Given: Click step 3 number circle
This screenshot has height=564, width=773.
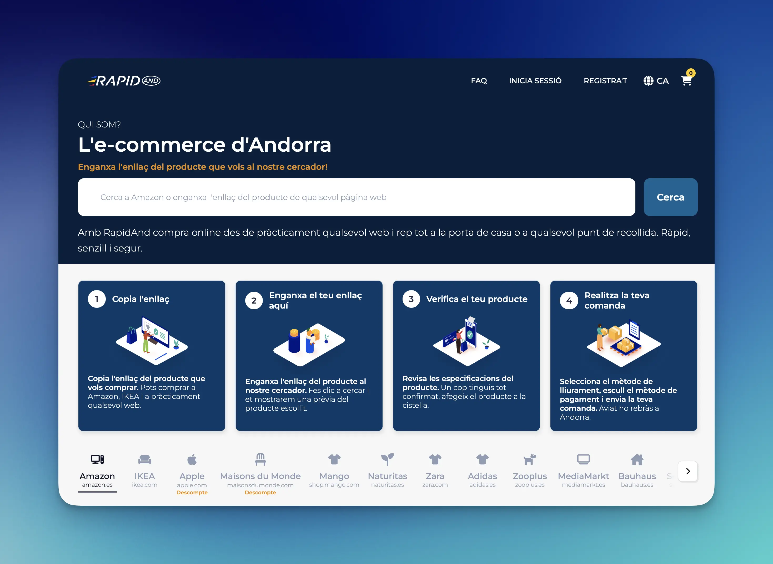Looking at the screenshot, I should pos(411,299).
